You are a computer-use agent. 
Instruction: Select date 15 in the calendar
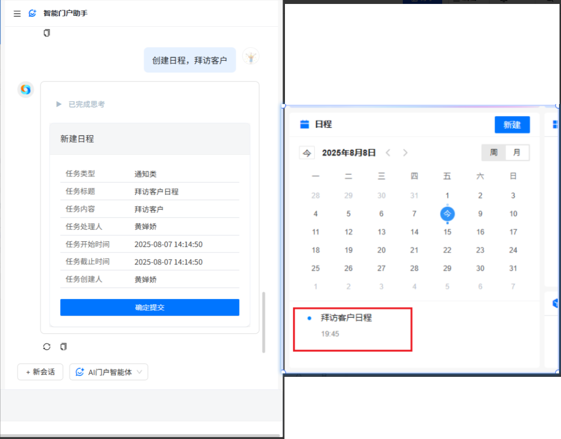(x=447, y=232)
